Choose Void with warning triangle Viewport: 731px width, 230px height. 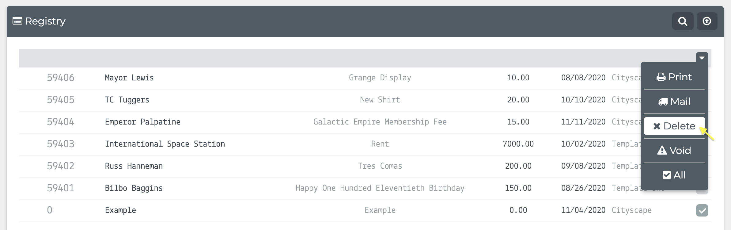tap(674, 151)
